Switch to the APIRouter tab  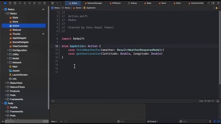(x=115, y=3)
